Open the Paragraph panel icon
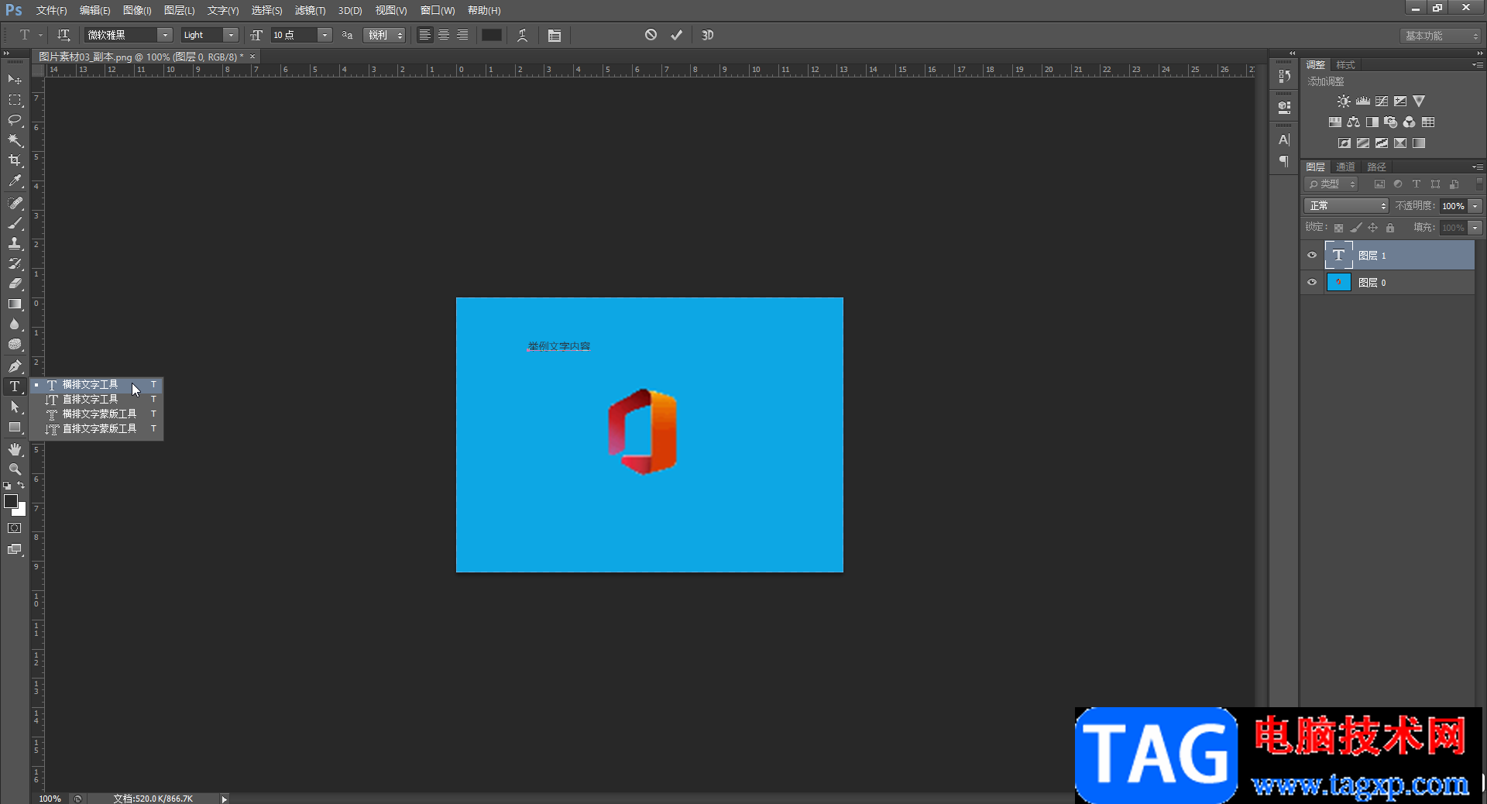 pyautogui.click(x=1284, y=161)
